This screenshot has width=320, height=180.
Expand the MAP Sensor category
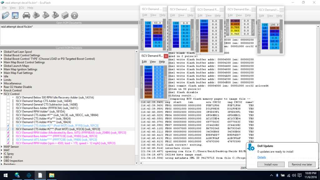(x=2, y=147)
